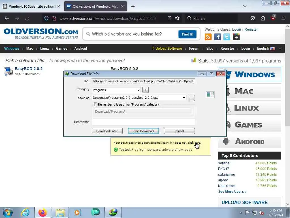Image resolution: width=290 pixels, height=218 pixels.
Task: Open the Forum nav link
Action: click(x=194, y=48)
